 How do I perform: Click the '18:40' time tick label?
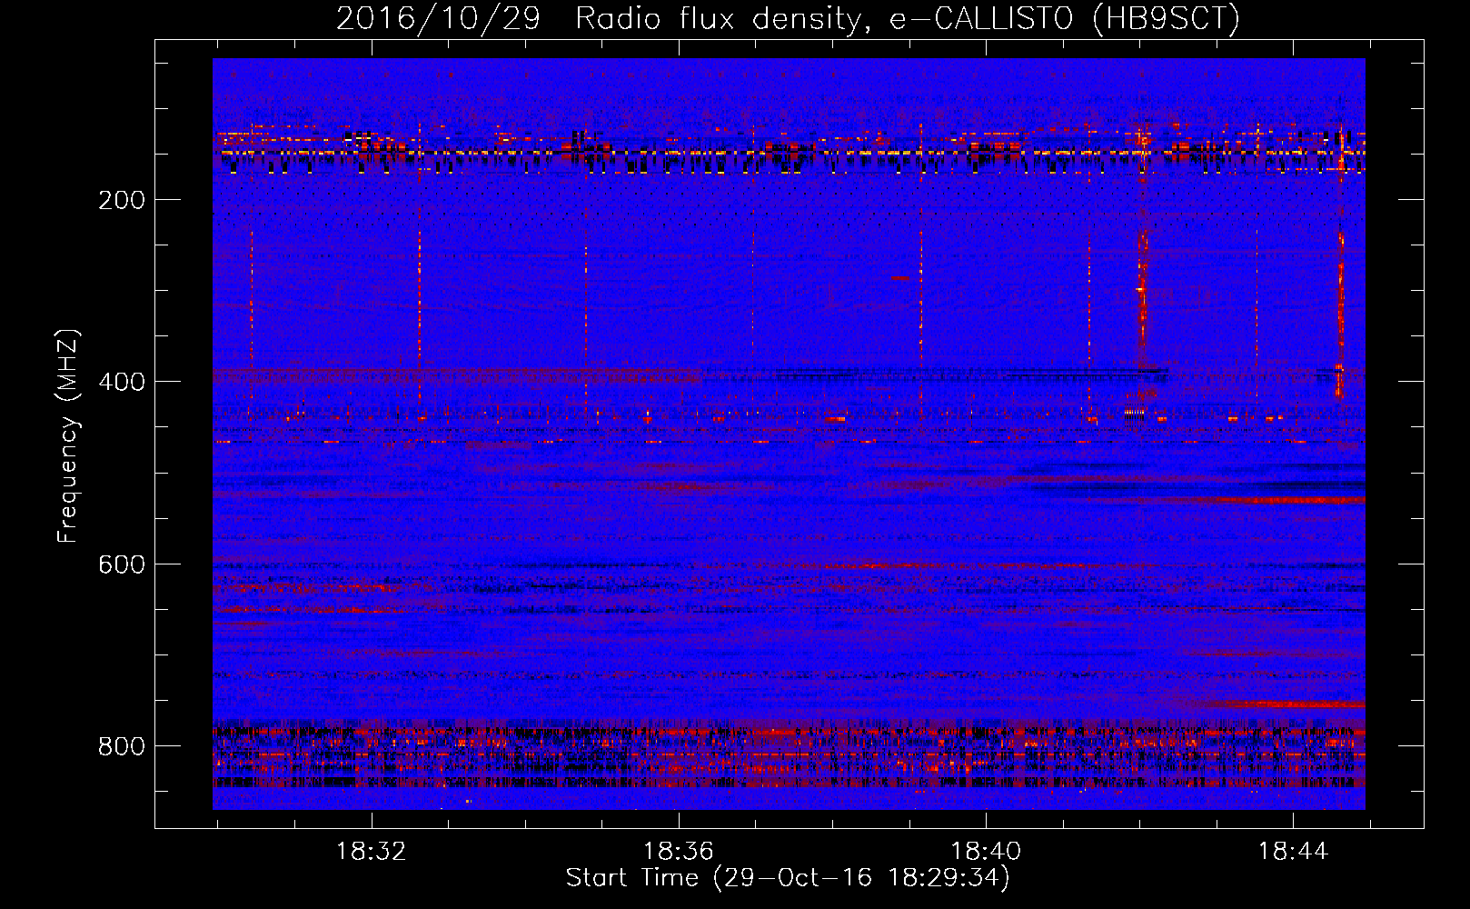(986, 852)
